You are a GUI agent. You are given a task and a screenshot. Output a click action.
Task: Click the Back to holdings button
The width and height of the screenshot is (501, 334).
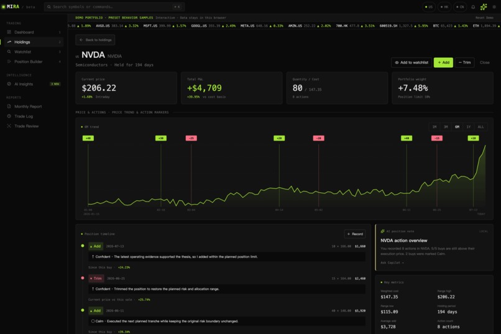[x=95, y=40]
